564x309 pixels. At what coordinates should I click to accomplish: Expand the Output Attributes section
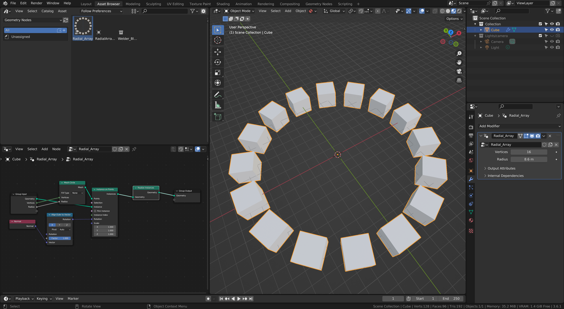(x=501, y=168)
